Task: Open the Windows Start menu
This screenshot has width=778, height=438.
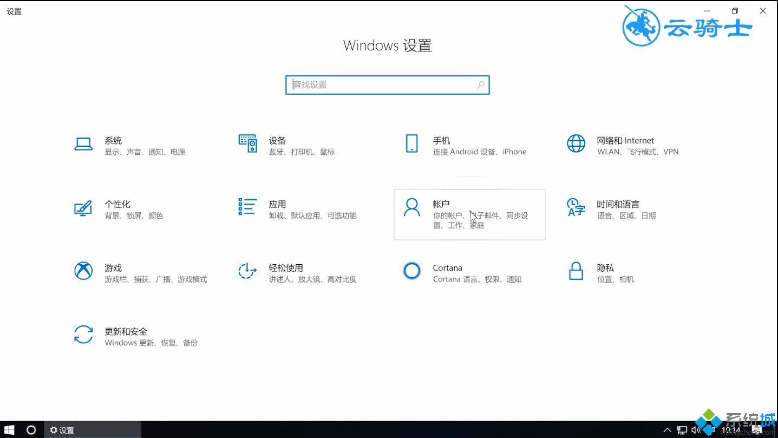Action: click(9, 430)
